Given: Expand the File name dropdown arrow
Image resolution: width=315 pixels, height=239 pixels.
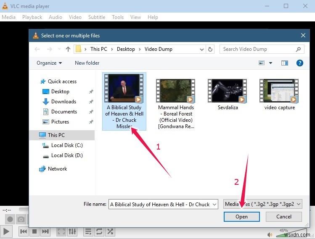Looking at the screenshot, I should point(214,204).
